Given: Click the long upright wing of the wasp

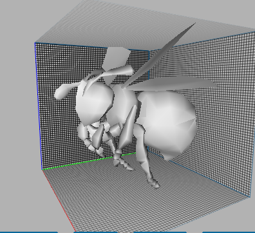Looking at the screenshot, I should click(x=158, y=56).
